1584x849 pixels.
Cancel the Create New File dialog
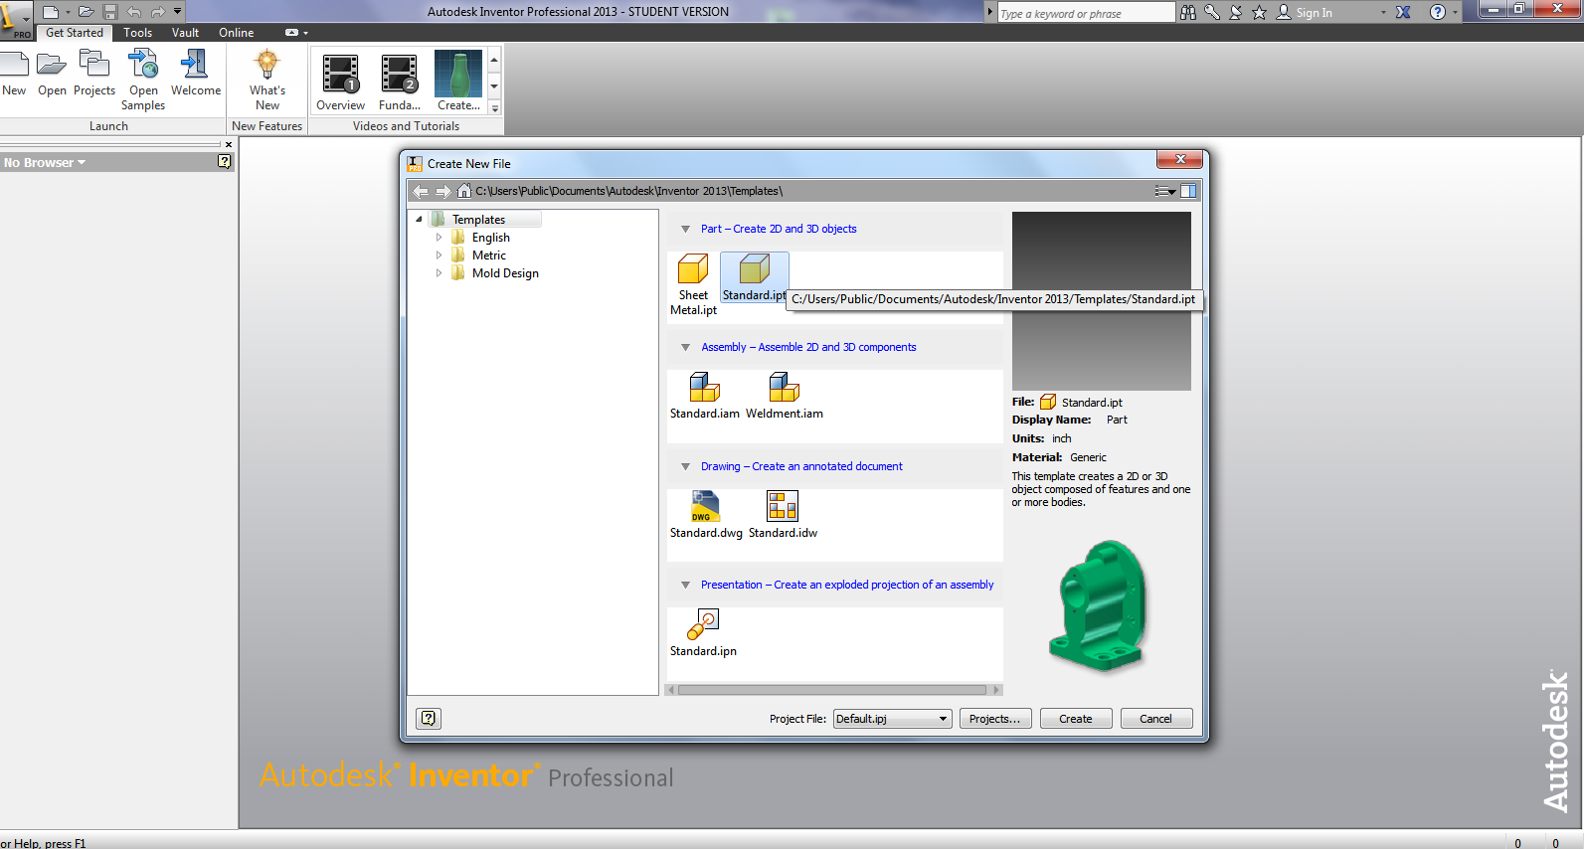coord(1156,719)
